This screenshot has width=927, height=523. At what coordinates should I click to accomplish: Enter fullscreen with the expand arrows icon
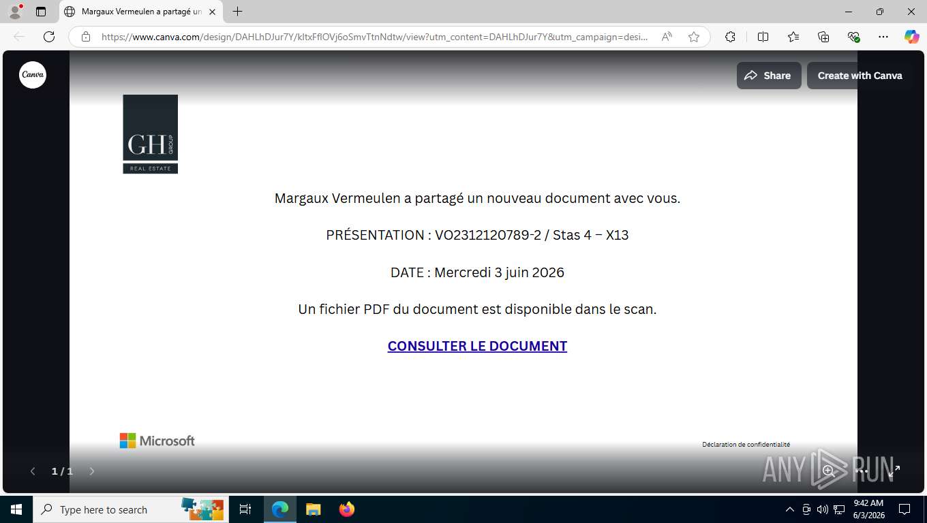pyautogui.click(x=894, y=471)
